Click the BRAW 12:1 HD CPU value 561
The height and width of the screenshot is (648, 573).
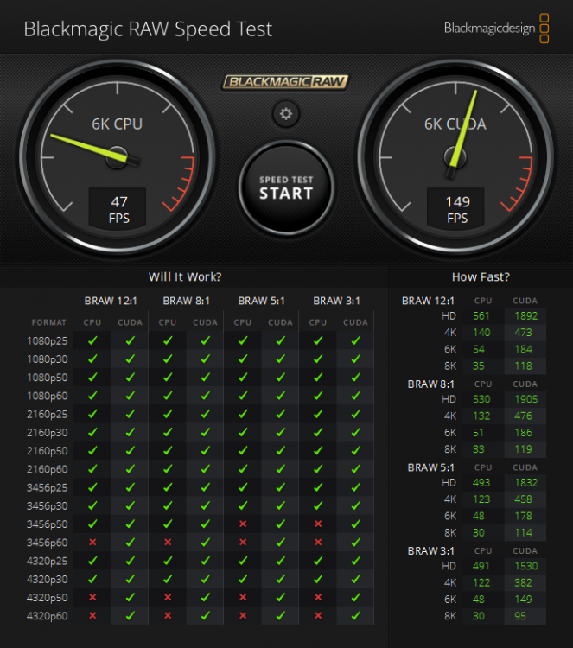tap(481, 316)
